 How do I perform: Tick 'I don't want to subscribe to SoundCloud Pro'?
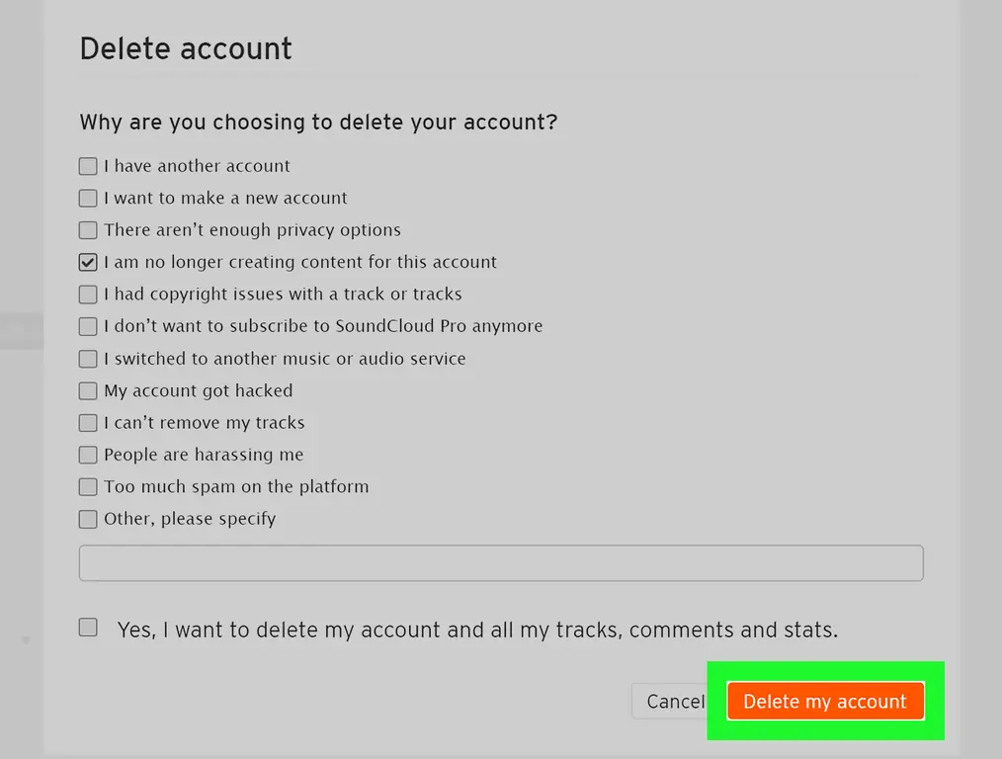(x=88, y=326)
